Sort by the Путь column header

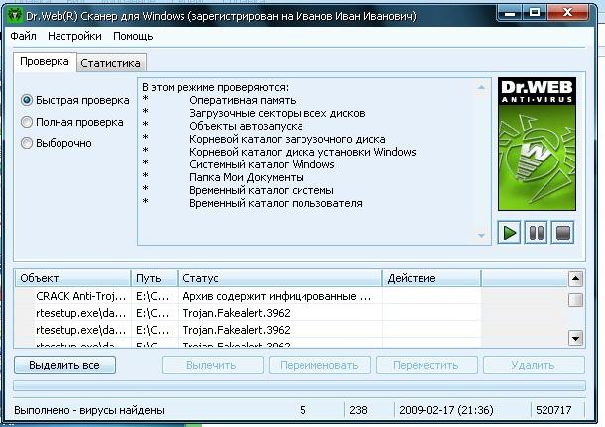pyautogui.click(x=155, y=278)
